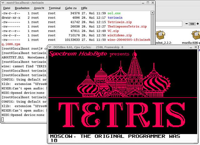The width and height of the screenshot is (200, 145).
Task: Open the Ansicht menu
Action: point(39,8)
